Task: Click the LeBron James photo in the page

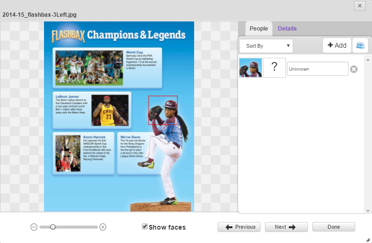Action: coord(110,110)
